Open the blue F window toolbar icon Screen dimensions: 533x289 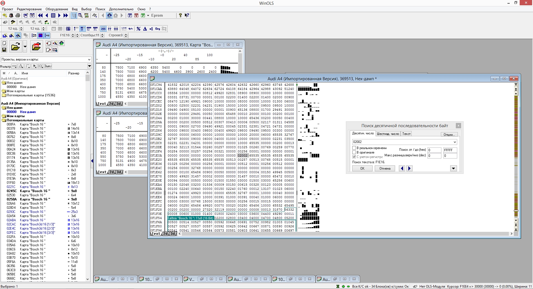pyautogui.click(x=130, y=16)
